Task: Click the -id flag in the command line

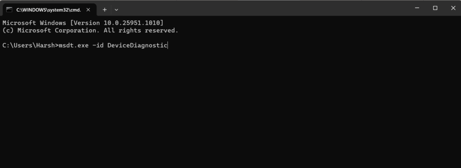Action: [98, 45]
